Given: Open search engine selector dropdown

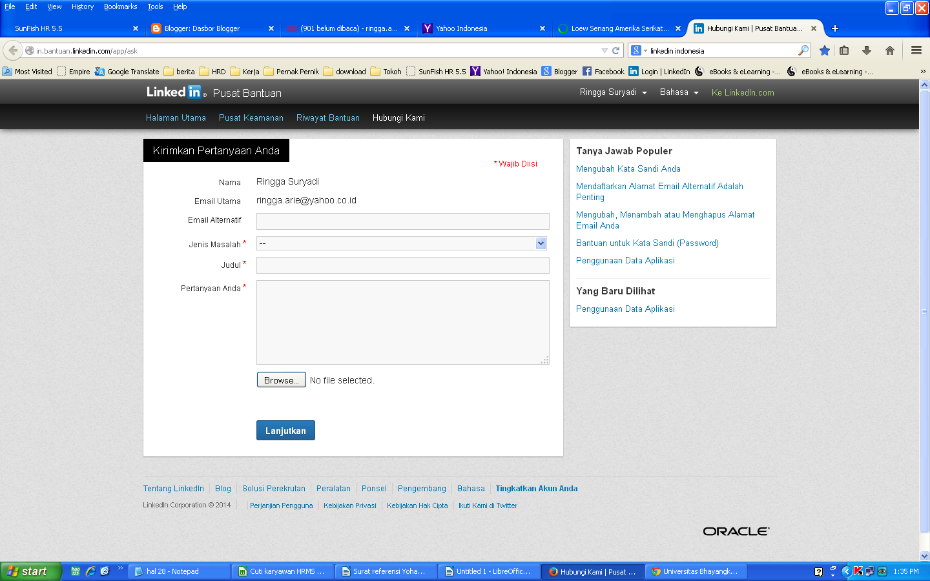Looking at the screenshot, I should click(x=639, y=50).
